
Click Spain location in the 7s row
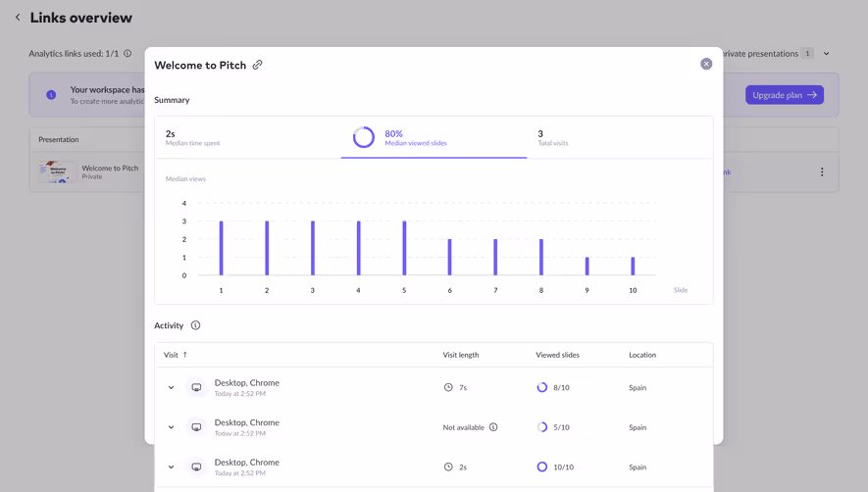[638, 387]
